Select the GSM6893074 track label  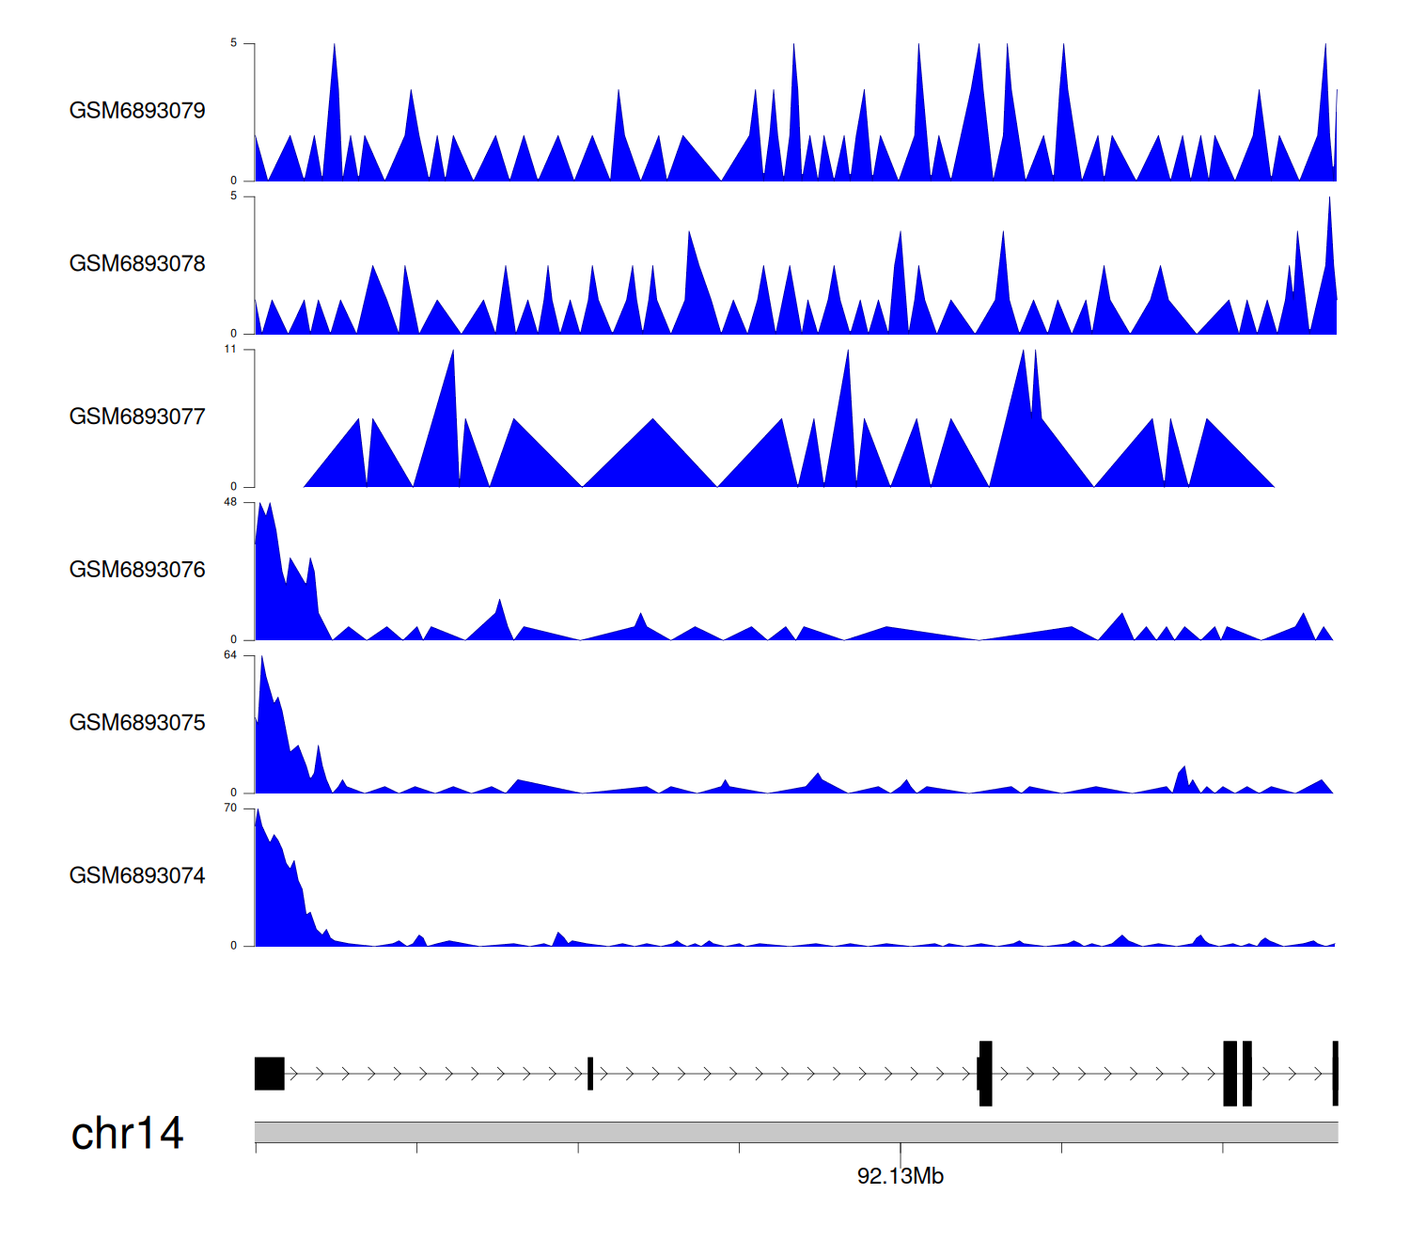[x=137, y=876]
